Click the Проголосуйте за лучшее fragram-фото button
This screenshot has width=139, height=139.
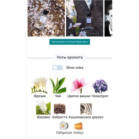[x=69, y=42]
